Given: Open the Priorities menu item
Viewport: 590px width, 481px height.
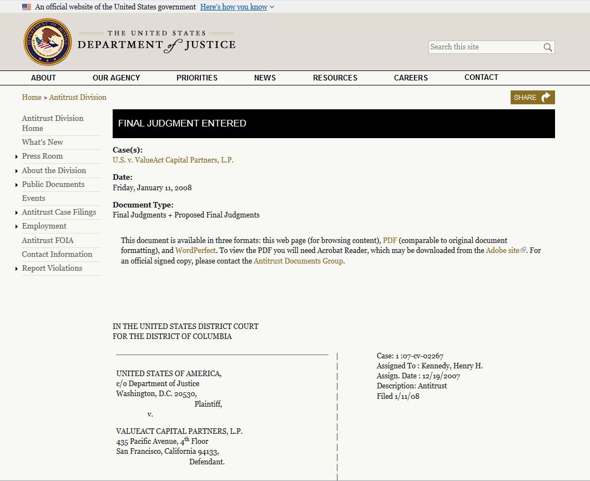Looking at the screenshot, I should pos(196,78).
